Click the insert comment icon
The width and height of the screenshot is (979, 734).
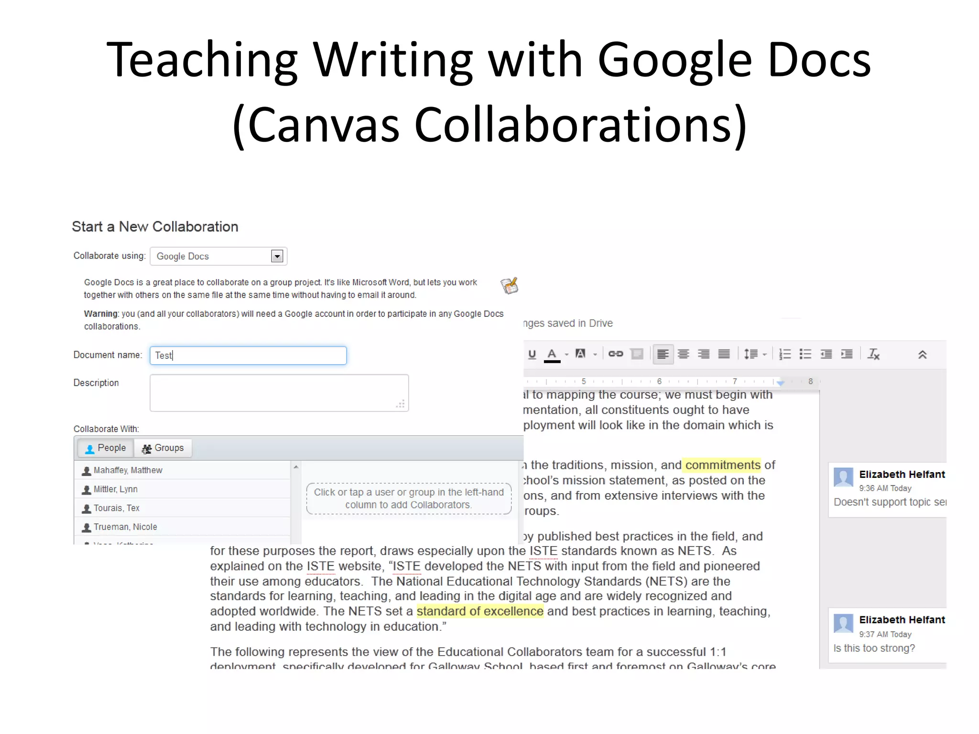pyautogui.click(x=637, y=354)
